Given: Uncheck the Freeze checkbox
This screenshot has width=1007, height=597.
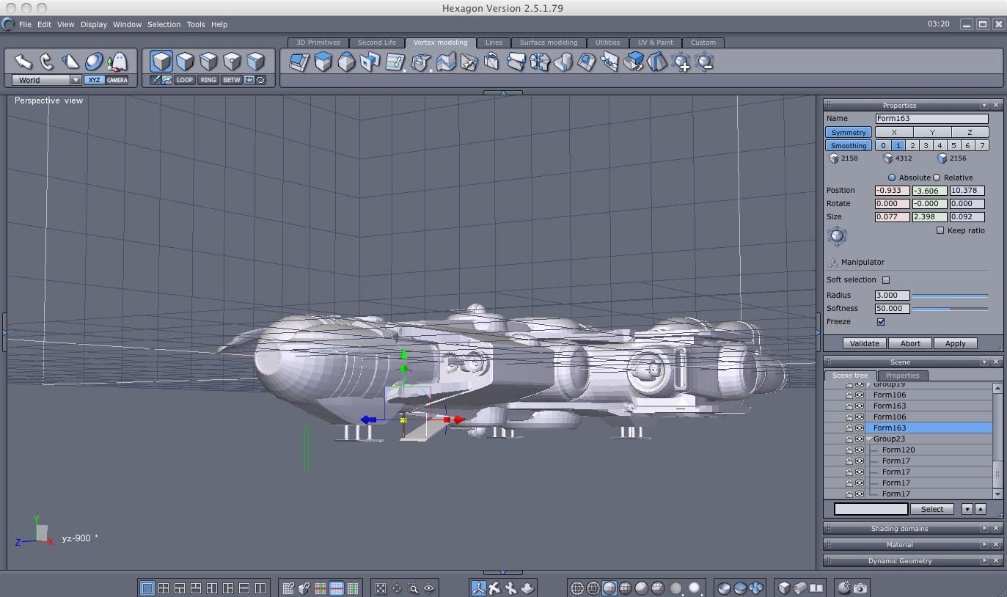Looking at the screenshot, I should click(x=881, y=321).
